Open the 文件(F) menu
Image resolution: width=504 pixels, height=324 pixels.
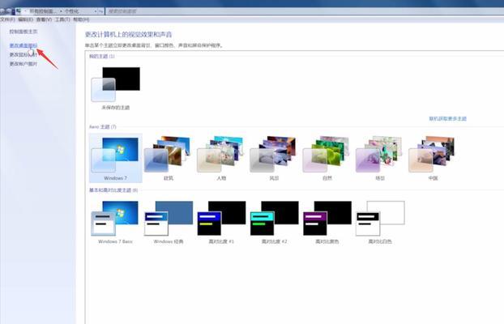coord(7,19)
